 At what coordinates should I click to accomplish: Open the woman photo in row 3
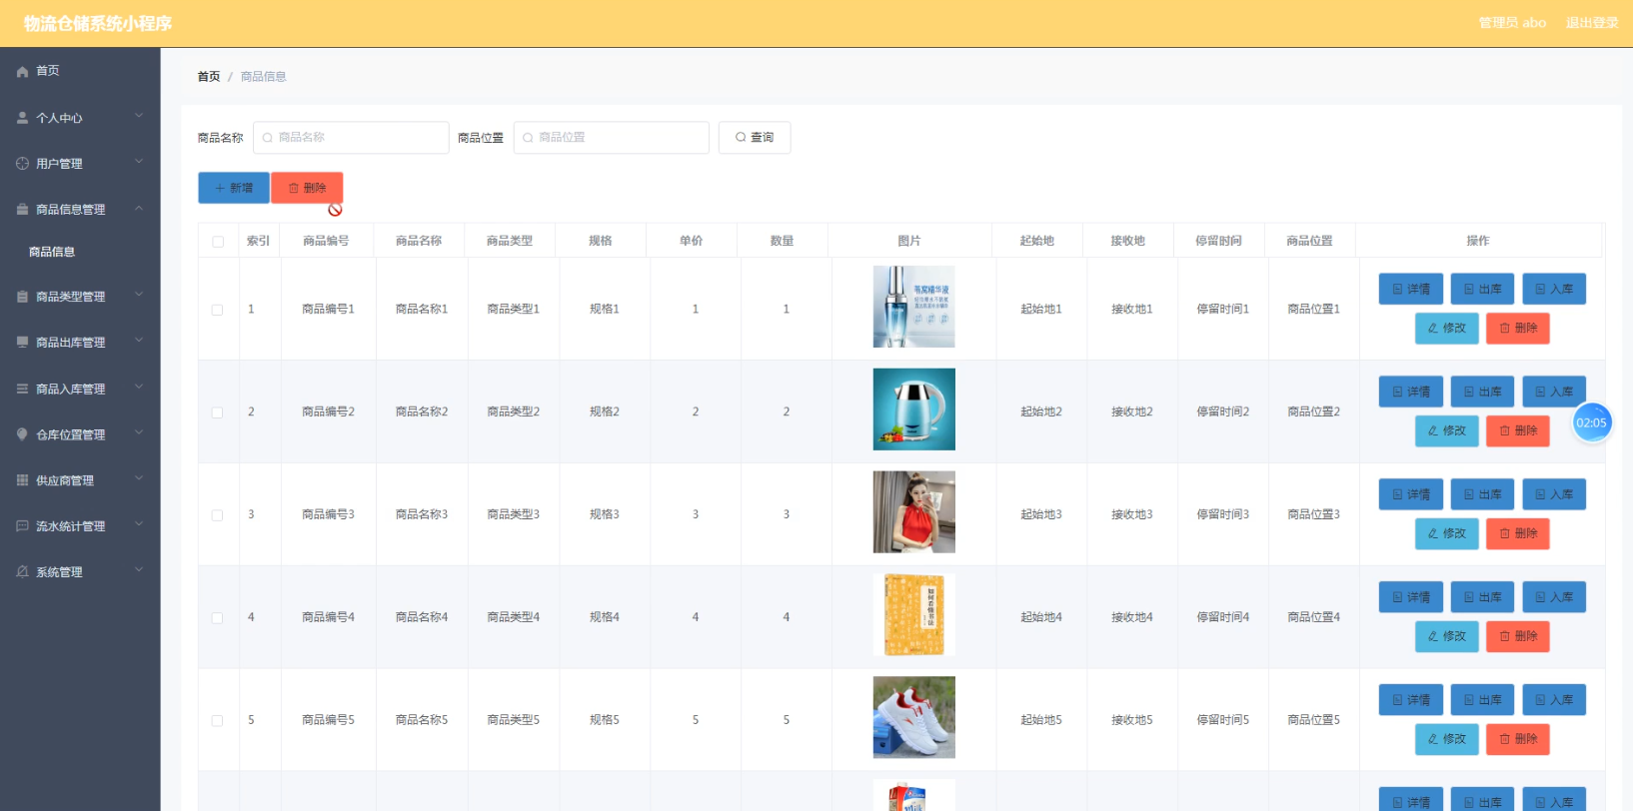point(913,512)
